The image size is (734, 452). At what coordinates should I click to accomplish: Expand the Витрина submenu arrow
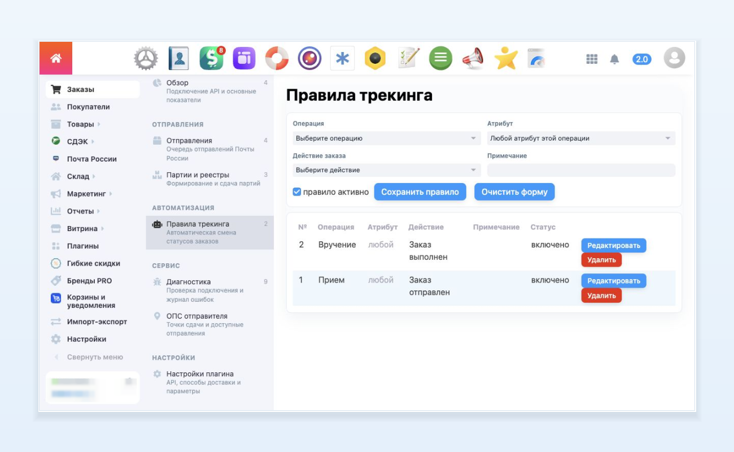[102, 229]
